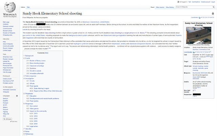Open Community portal link

8,46
